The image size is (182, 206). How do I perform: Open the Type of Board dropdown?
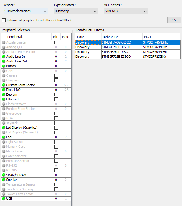click(76, 11)
